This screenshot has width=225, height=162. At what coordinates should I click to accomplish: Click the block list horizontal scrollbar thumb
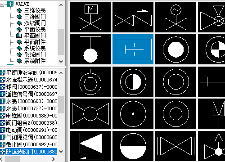coord(12,159)
